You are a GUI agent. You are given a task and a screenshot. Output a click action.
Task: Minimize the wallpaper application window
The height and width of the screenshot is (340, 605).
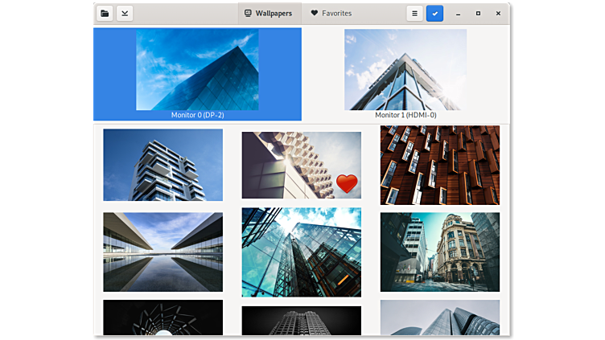[458, 14]
